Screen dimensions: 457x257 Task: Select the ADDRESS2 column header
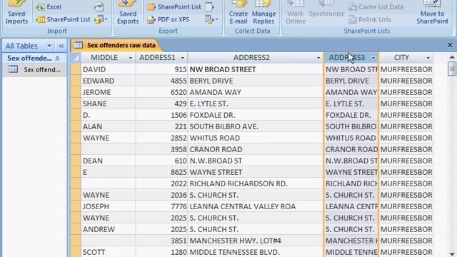tap(251, 58)
